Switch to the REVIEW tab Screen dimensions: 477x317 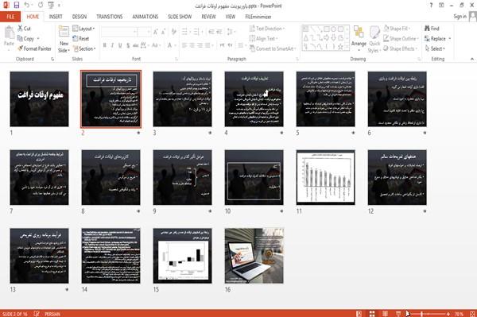[x=208, y=17]
